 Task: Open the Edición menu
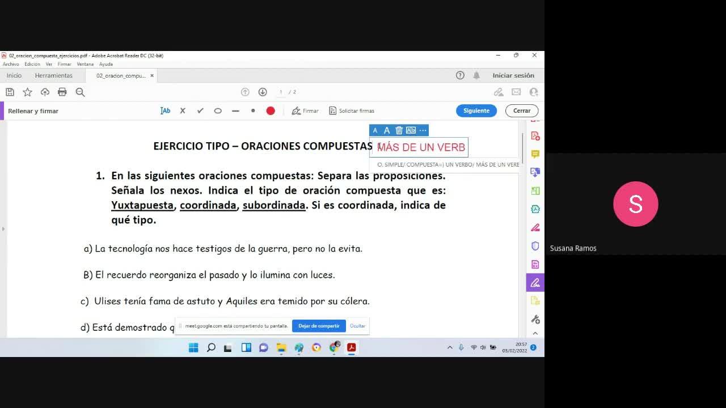point(32,64)
